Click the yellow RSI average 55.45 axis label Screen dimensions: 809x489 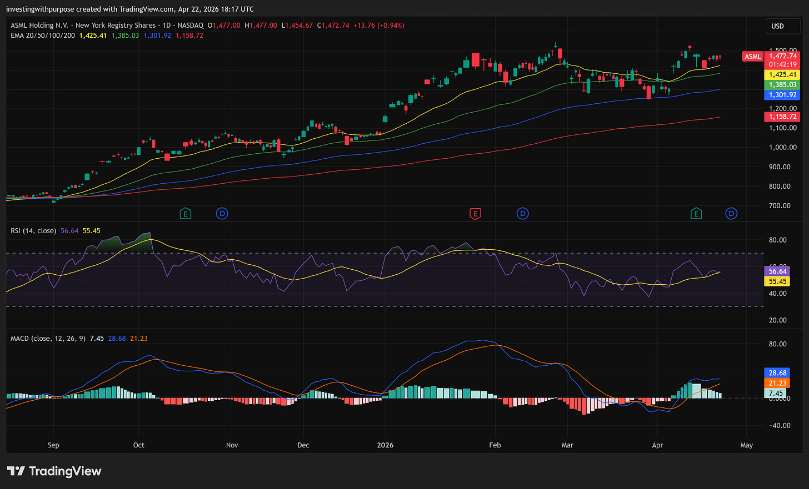click(x=777, y=281)
